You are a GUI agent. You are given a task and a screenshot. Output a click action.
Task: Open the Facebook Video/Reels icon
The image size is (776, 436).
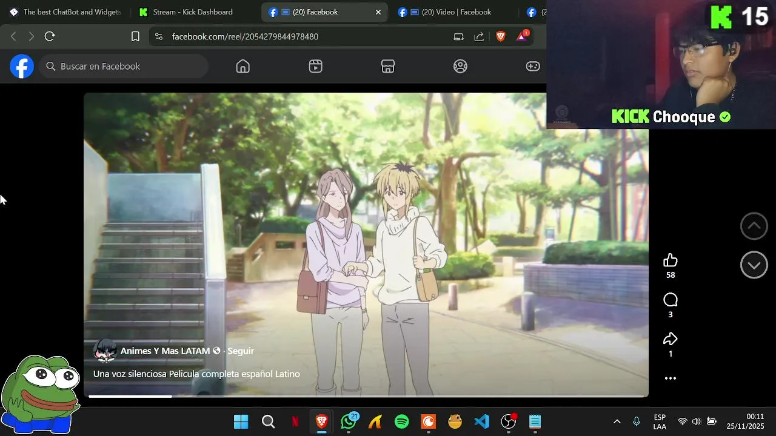315,67
